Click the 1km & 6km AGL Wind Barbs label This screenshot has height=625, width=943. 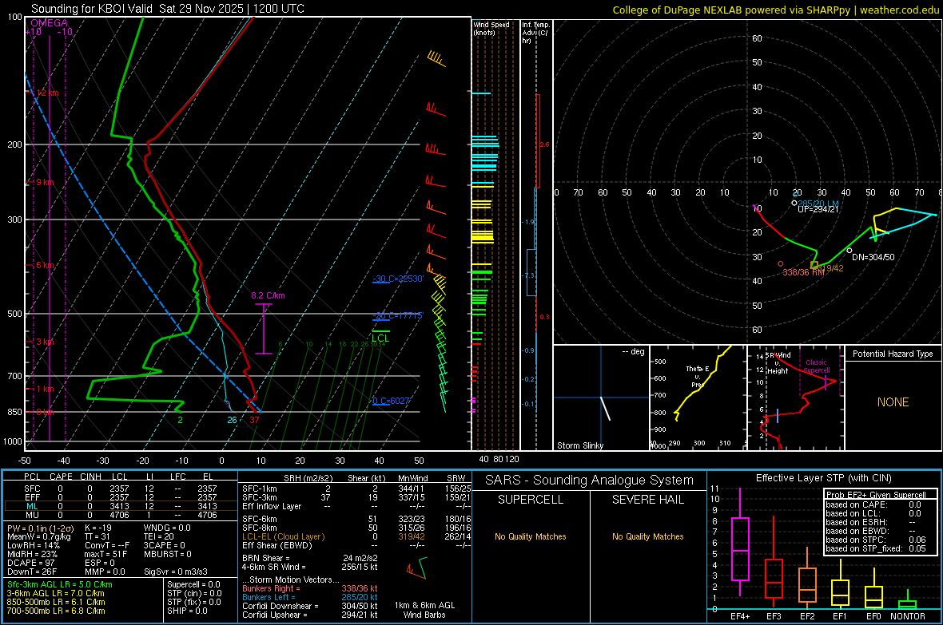pyautogui.click(x=424, y=610)
